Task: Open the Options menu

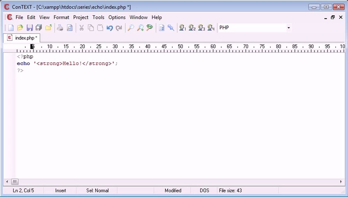Action: point(117,17)
